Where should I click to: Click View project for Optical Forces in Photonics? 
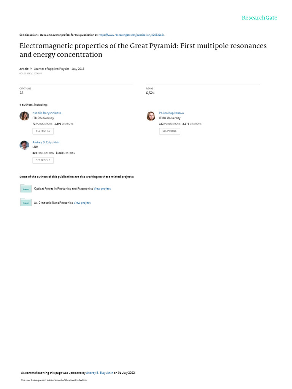tap(102, 188)
